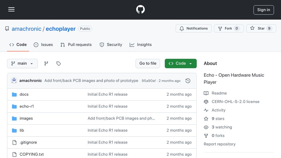Click the Sign in button
The height and width of the screenshot is (158, 281).
click(x=263, y=10)
